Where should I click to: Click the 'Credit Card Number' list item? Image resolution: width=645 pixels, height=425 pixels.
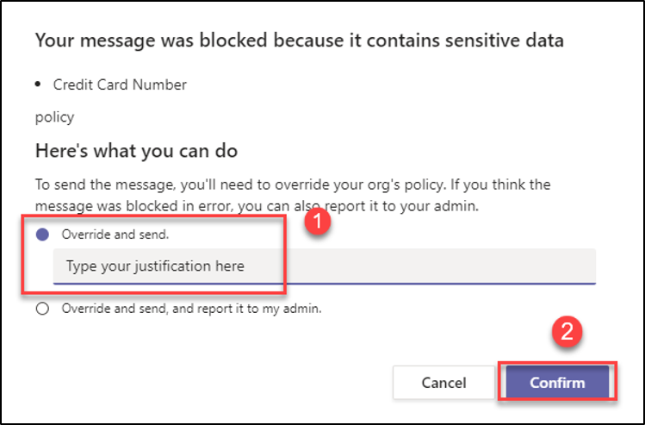tap(120, 84)
